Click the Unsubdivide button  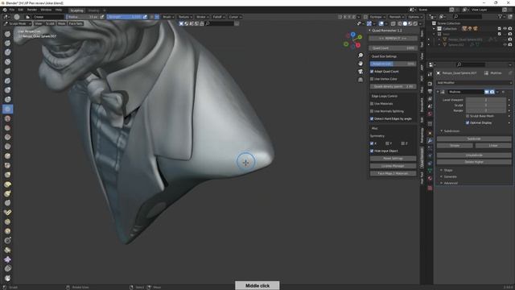[x=474, y=155]
